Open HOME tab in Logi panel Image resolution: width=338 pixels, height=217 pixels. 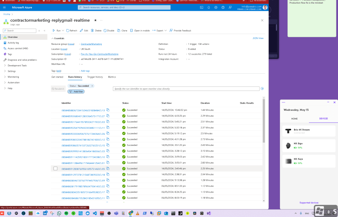[294, 119]
